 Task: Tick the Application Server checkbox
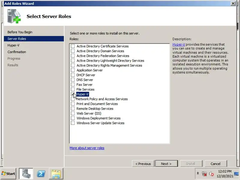click(x=73, y=70)
